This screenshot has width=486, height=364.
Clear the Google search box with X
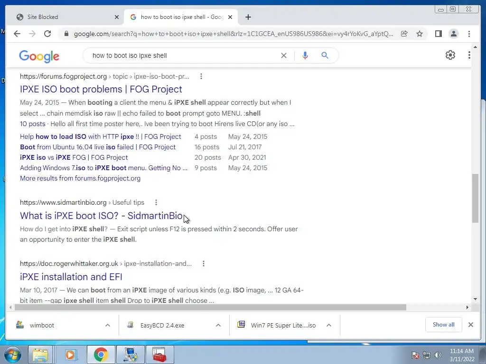click(284, 55)
